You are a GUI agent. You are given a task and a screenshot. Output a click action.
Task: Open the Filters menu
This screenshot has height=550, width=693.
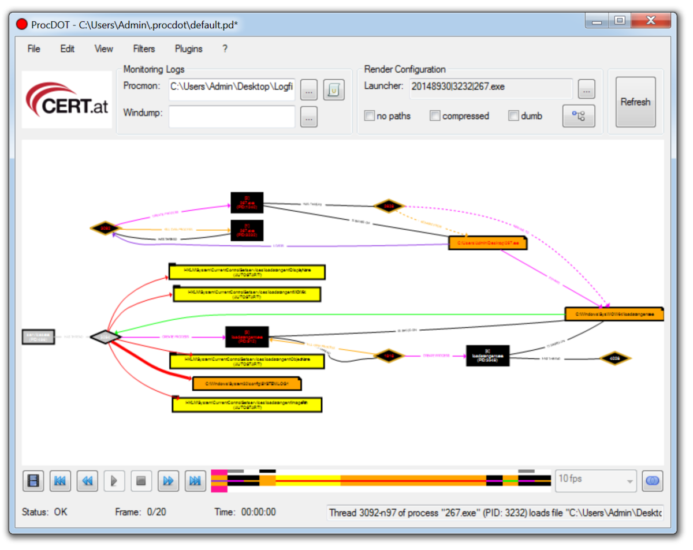tap(144, 49)
